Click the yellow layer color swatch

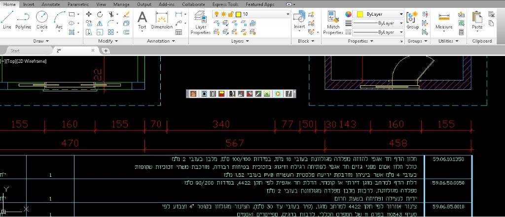point(238,14)
